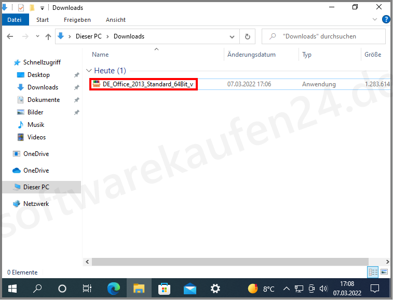Go up one folder level

click(x=48, y=36)
